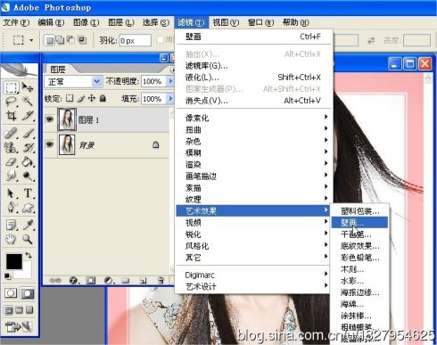This screenshot has height=345, width=437.
Task: Click white background color swatch
Action: pos(26,273)
